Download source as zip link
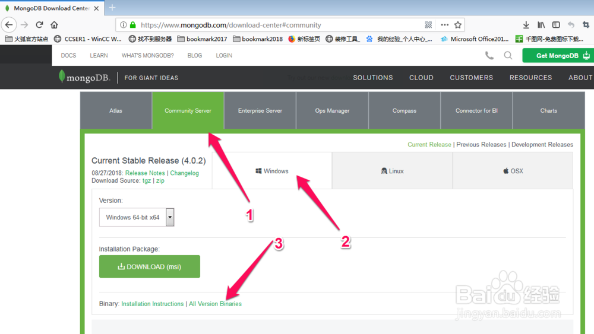The image size is (594, 334). click(160, 180)
